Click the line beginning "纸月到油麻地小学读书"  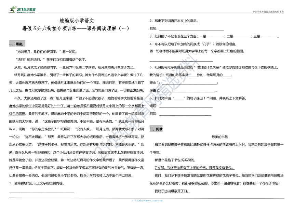pos(79,75)
